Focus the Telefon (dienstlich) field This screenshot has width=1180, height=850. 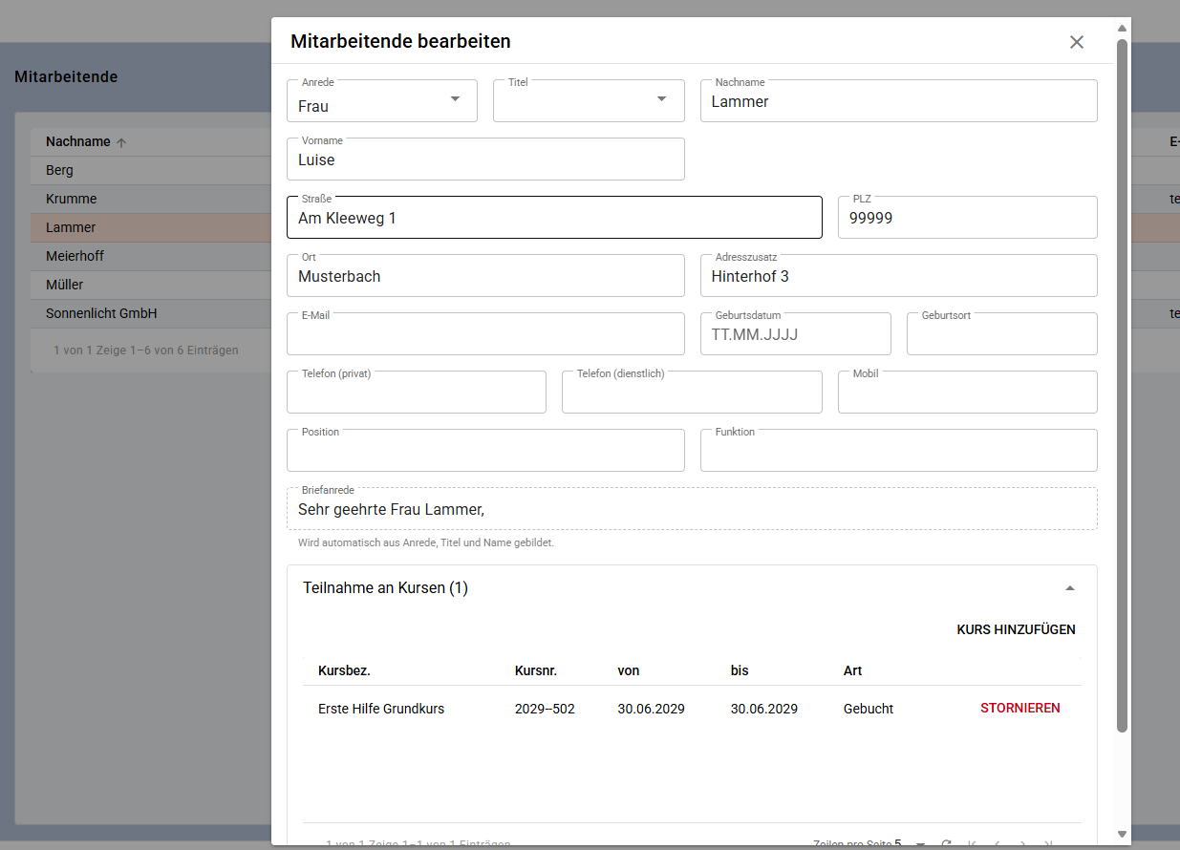(x=692, y=393)
